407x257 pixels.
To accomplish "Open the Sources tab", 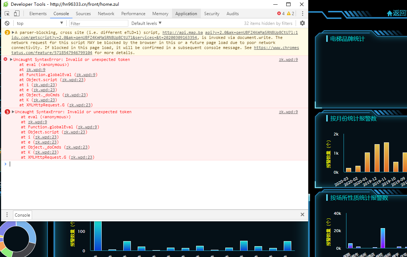I will [x=83, y=13].
